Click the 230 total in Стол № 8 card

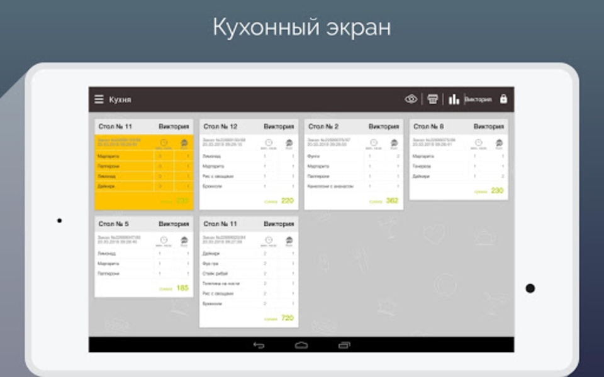click(497, 191)
